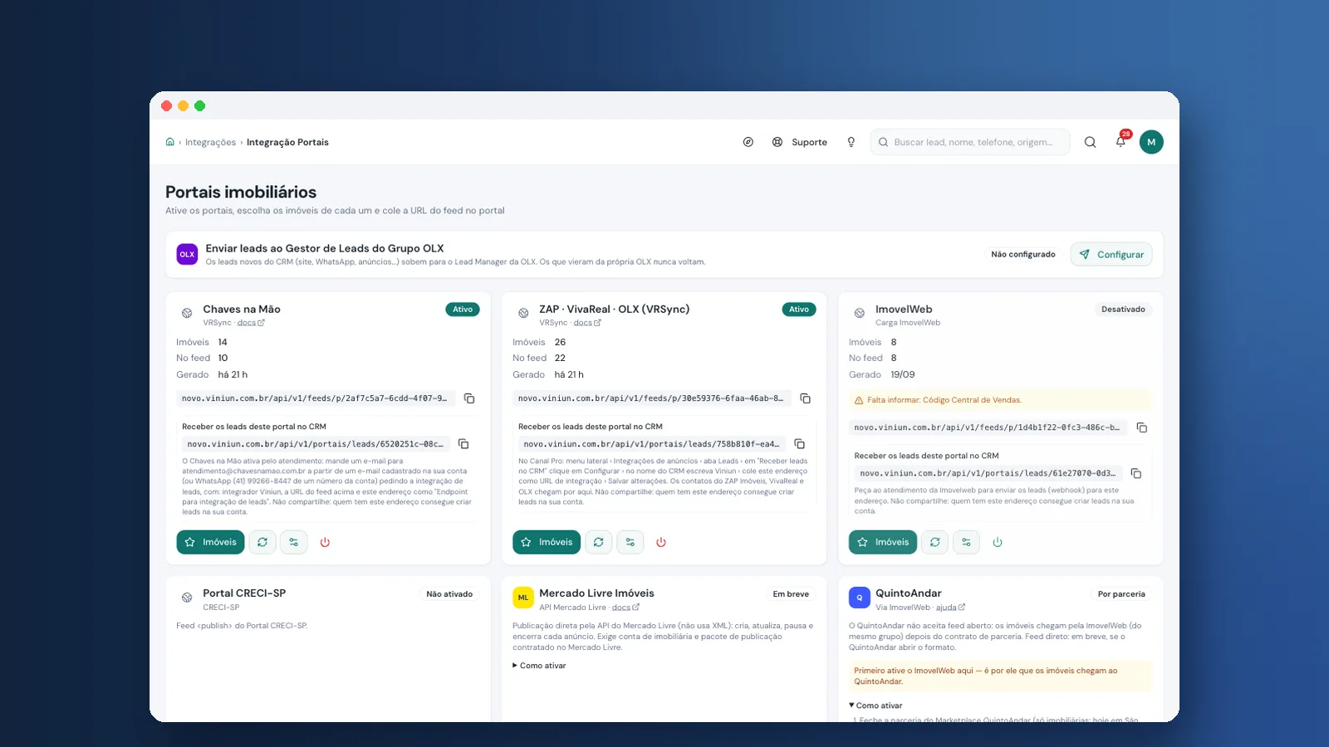Open the compass icon in the top bar
The height and width of the screenshot is (747, 1329).
(x=748, y=142)
